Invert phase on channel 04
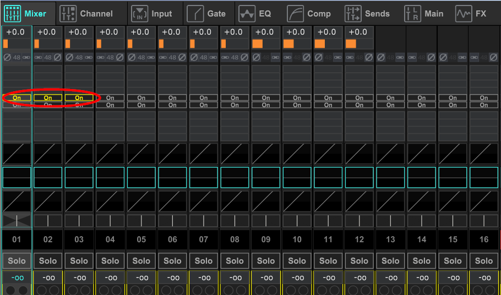The height and width of the screenshot is (295, 501). (120, 57)
